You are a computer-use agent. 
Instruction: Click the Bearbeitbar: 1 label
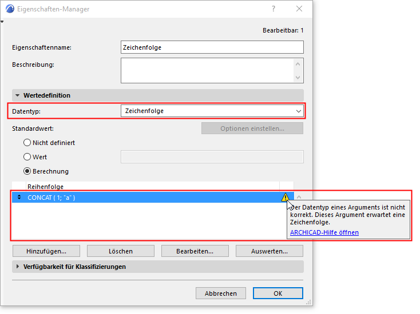[x=283, y=30]
